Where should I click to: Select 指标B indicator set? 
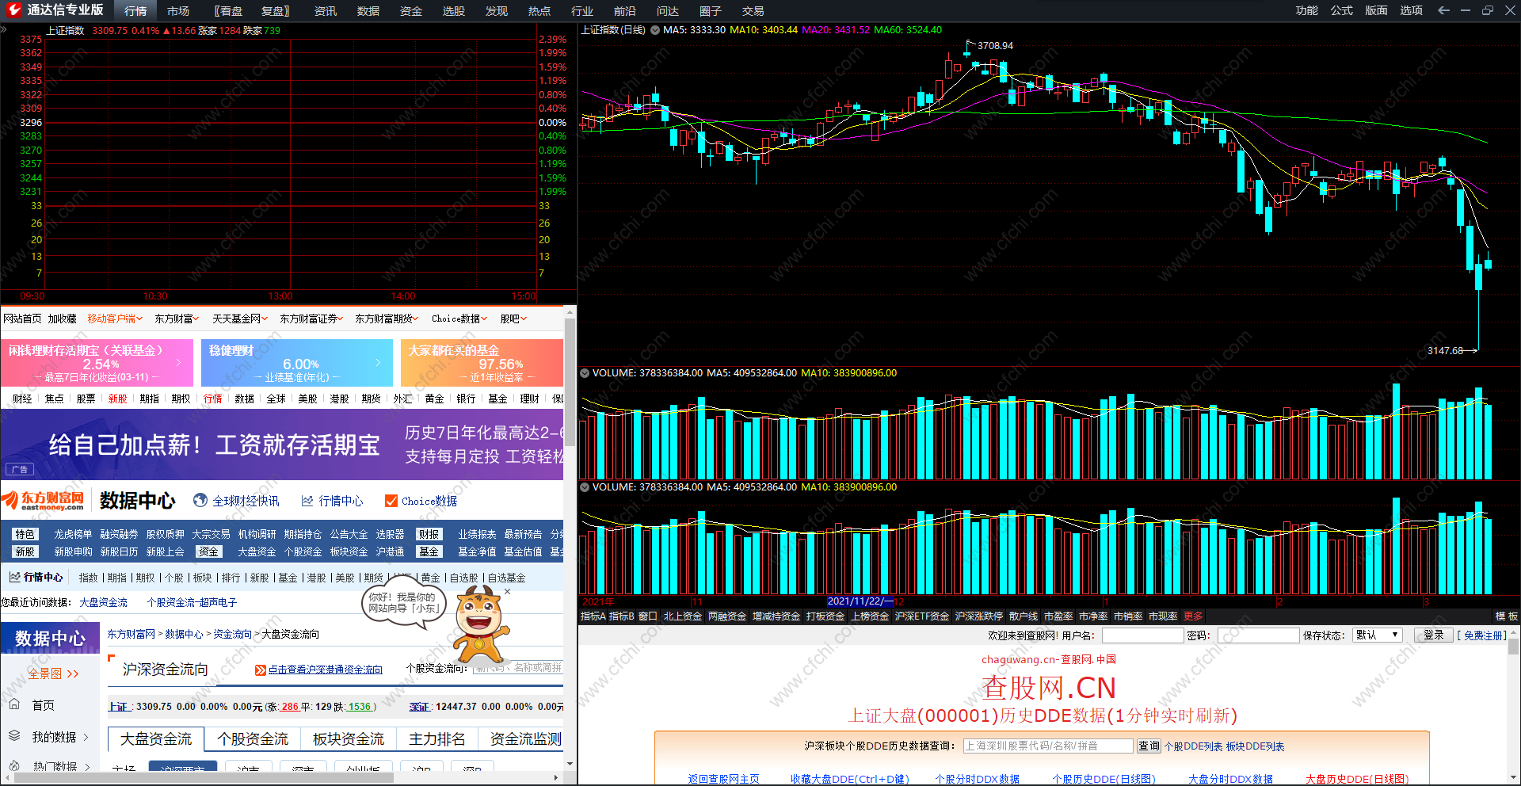click(622, 616)
